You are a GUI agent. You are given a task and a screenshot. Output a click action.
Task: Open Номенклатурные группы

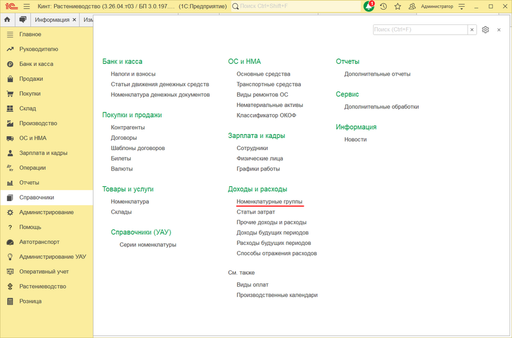point(270,202)
